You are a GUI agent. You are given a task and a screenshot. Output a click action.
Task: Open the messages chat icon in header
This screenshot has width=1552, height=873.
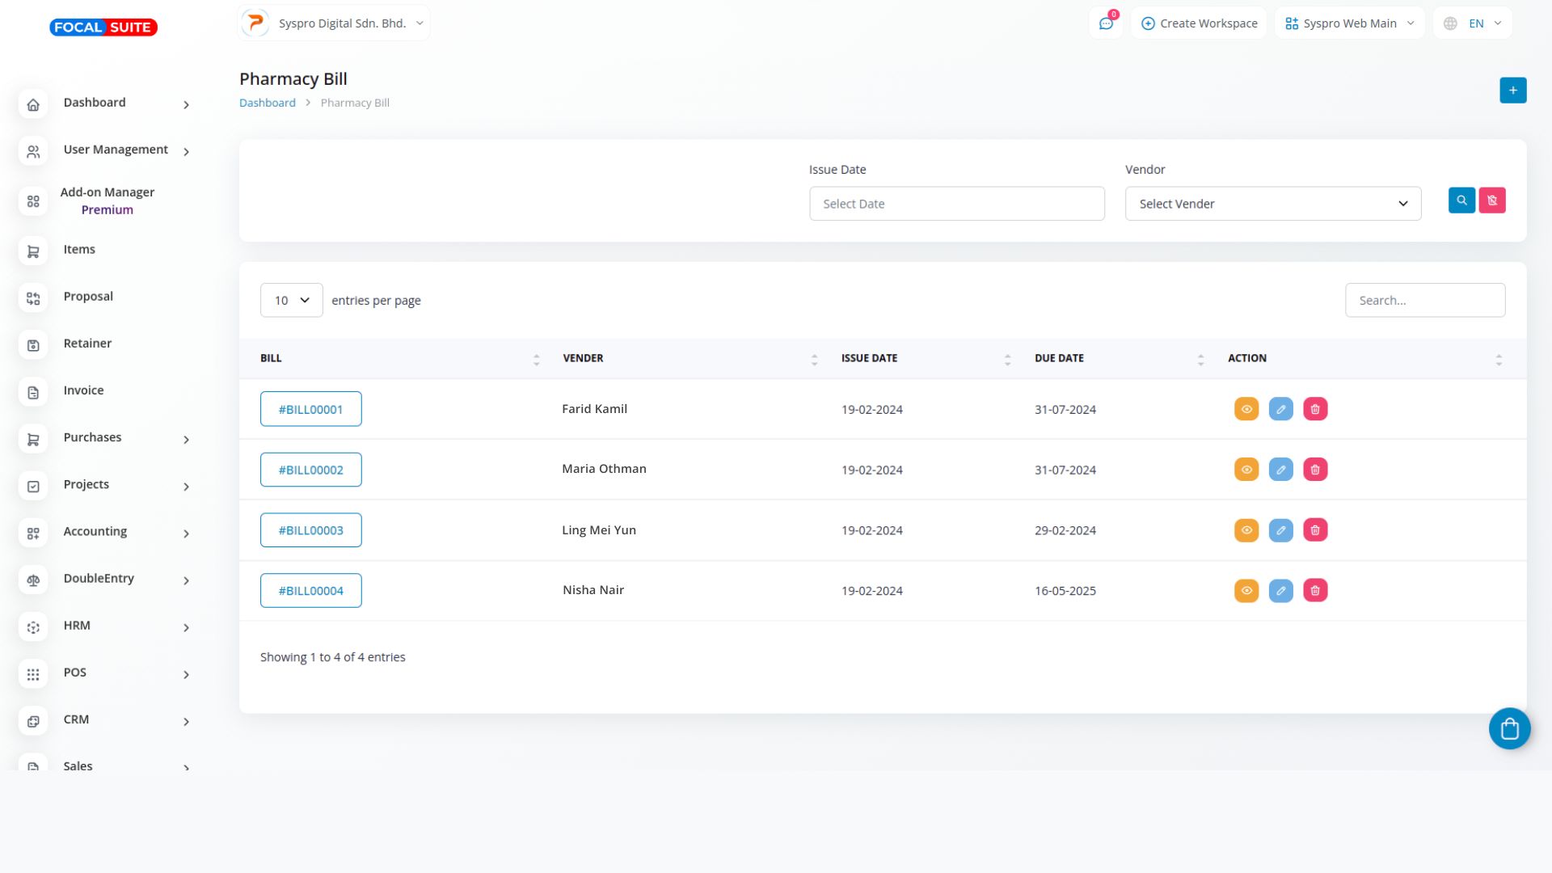(x=1106, y=23)
